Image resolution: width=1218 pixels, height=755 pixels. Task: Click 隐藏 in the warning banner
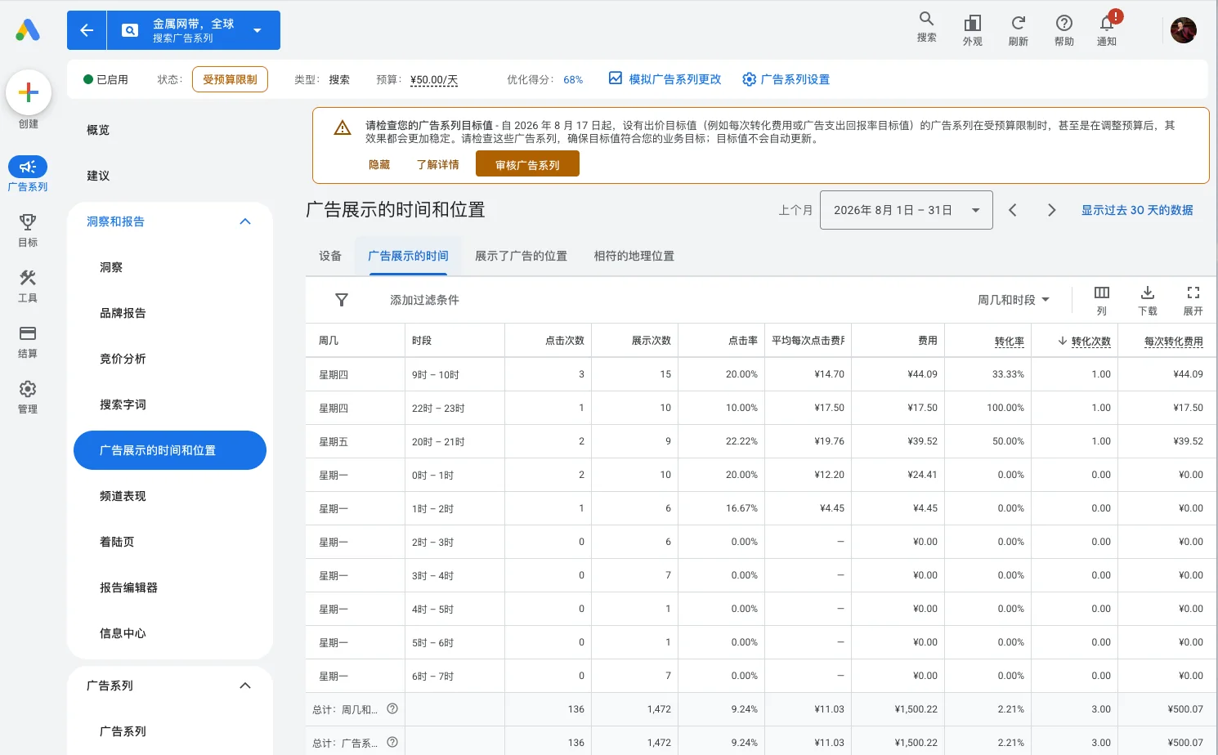pos(379,164)
